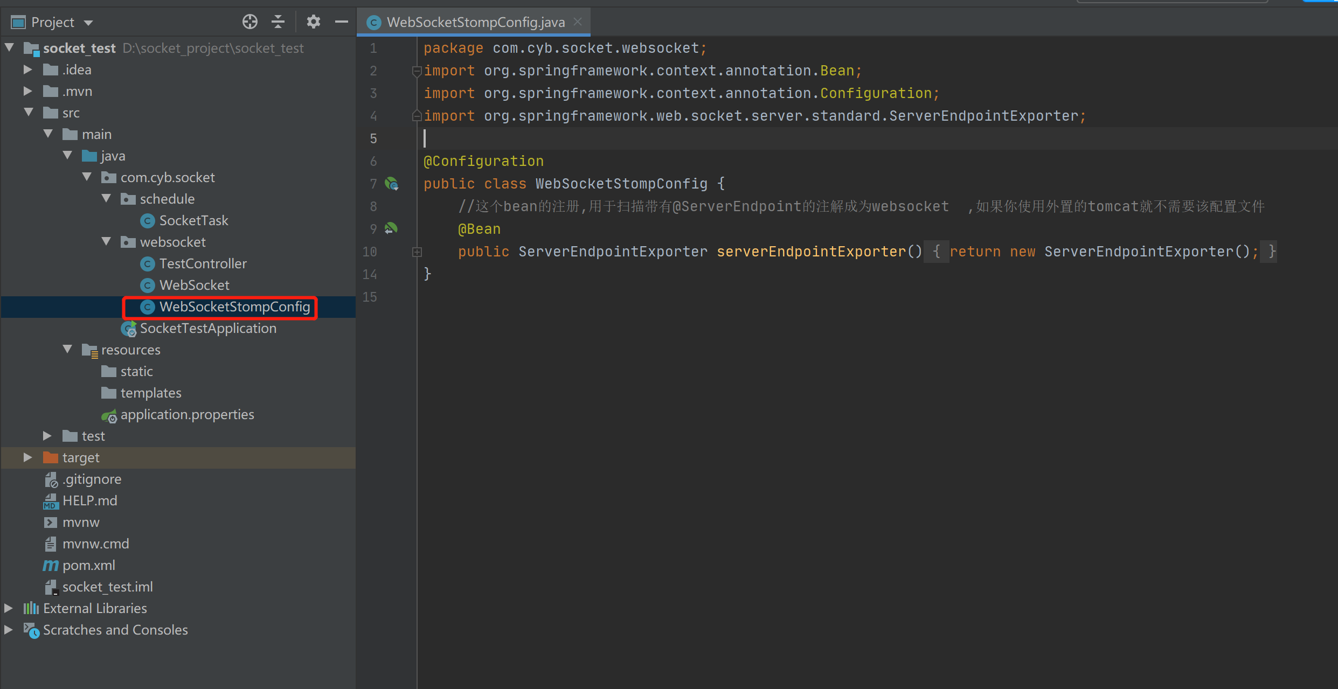This screenshot has height=689, width=1338.
Task: Expand the target folder
Action: click(x=27, y=457)
